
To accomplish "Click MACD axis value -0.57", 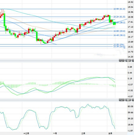I will (130, 96).
